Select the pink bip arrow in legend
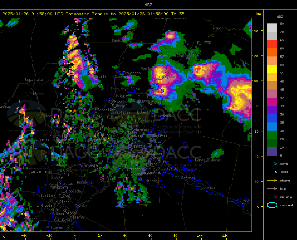The width and height of the screenshot is (297, 240). [272, 189]
